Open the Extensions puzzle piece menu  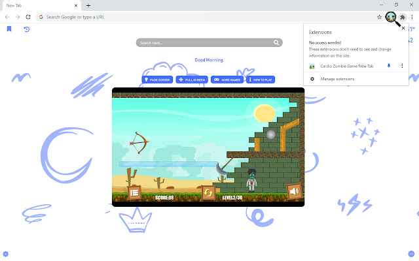403,18
